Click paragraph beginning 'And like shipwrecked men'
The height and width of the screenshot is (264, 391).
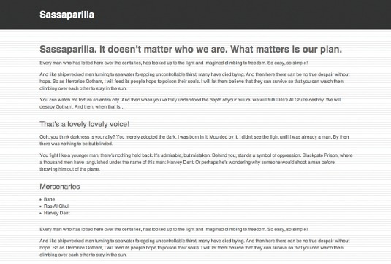(194, 82)
